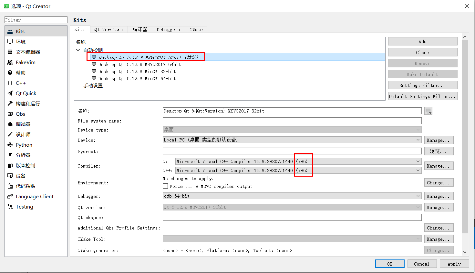Open the Testing sidebar icon
Screen dimensions: 475x273
point(10,207)
